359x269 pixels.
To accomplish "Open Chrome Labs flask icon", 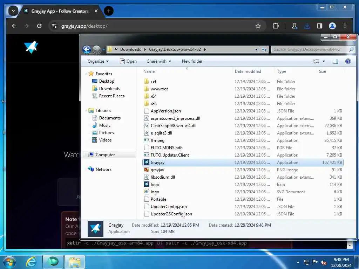I will 294,26.
